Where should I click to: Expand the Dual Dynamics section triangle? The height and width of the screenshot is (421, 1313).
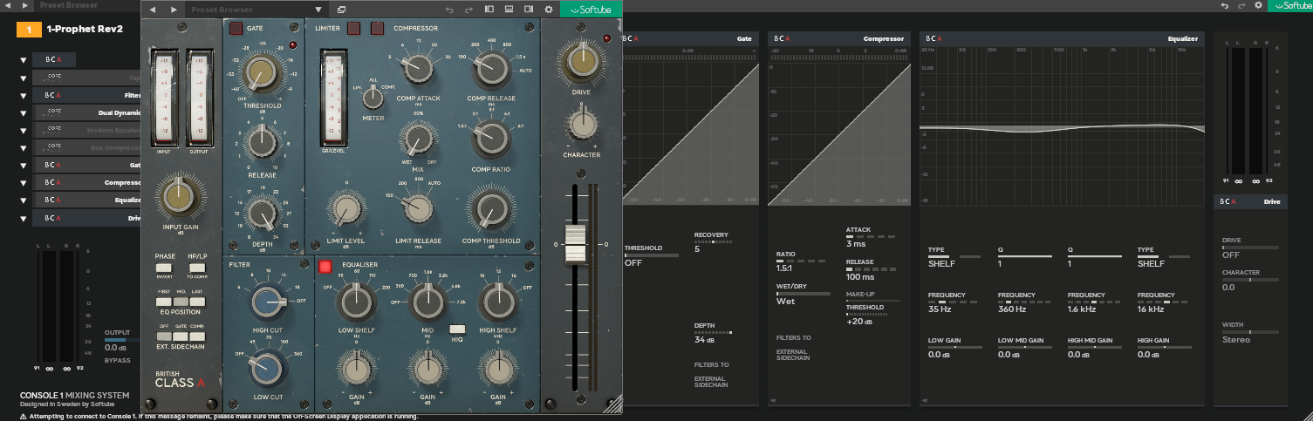tap(23, 112)
